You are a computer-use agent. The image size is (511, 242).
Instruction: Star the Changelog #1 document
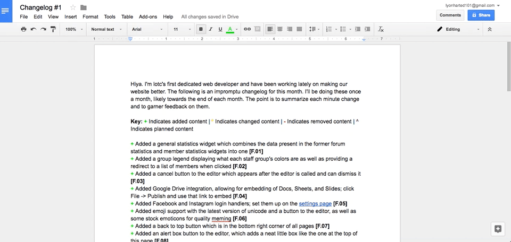coord(73,7)
